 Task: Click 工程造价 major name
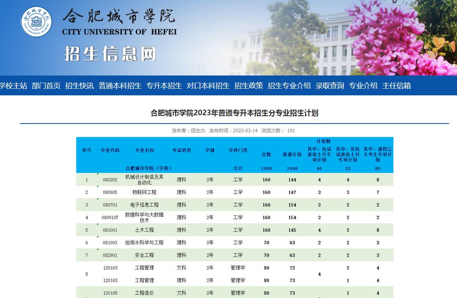coord(145,293)
